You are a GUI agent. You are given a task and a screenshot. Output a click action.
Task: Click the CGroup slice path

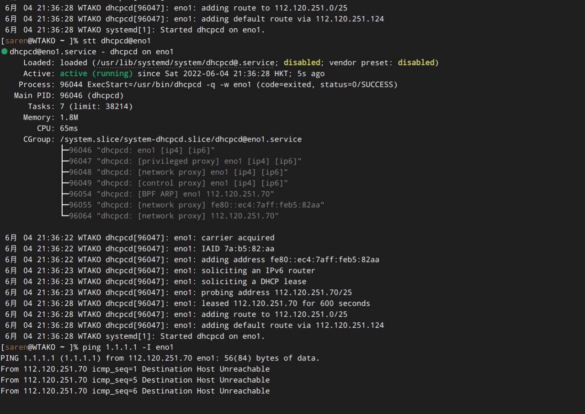(181, 139)
